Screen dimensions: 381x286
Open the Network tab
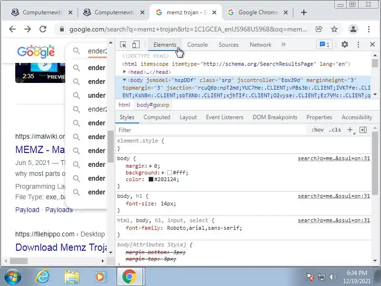261,45
